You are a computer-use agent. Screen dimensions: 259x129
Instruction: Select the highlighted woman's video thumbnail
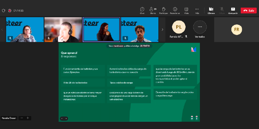click(x=101, y=29)
